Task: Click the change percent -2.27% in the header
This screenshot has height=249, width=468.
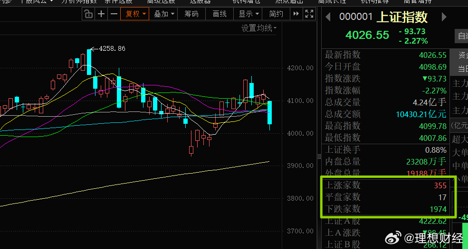Action: click(x=413, y=41)
